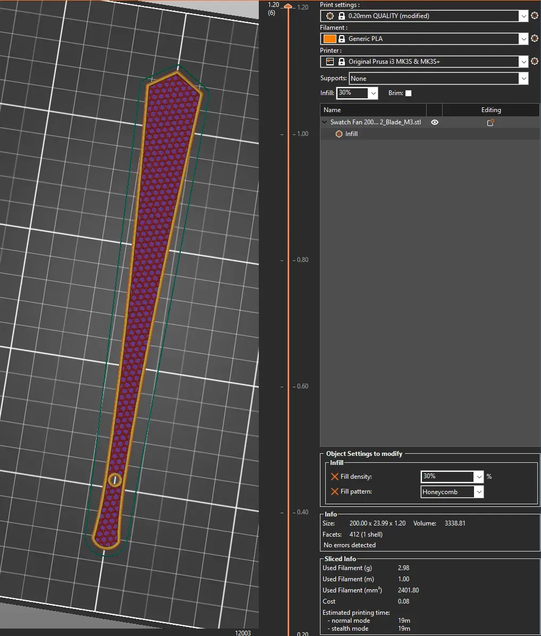Click the editing icon for Blade_M3.stl row
Viewport: 541px width, 636px height.
[x=491, y=122]
